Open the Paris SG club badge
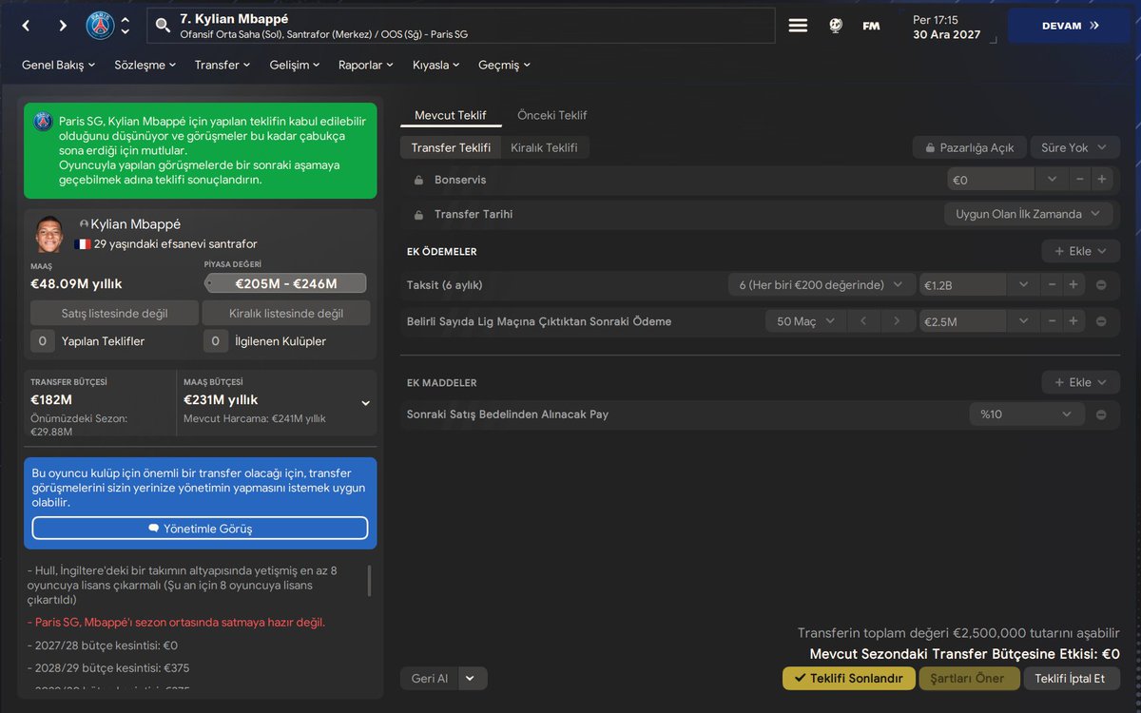1141x713 pixels. (100, 26)
